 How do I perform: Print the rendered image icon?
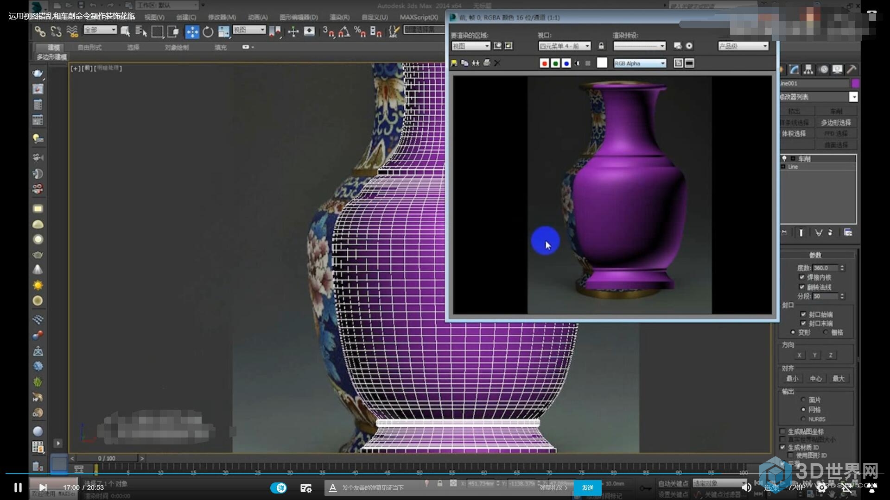(487, 63)
